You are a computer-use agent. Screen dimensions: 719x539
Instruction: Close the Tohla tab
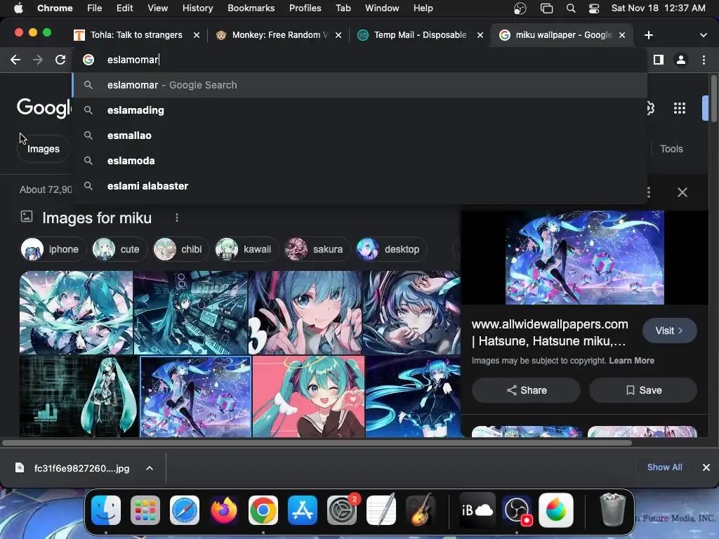[x=197, y=35]
